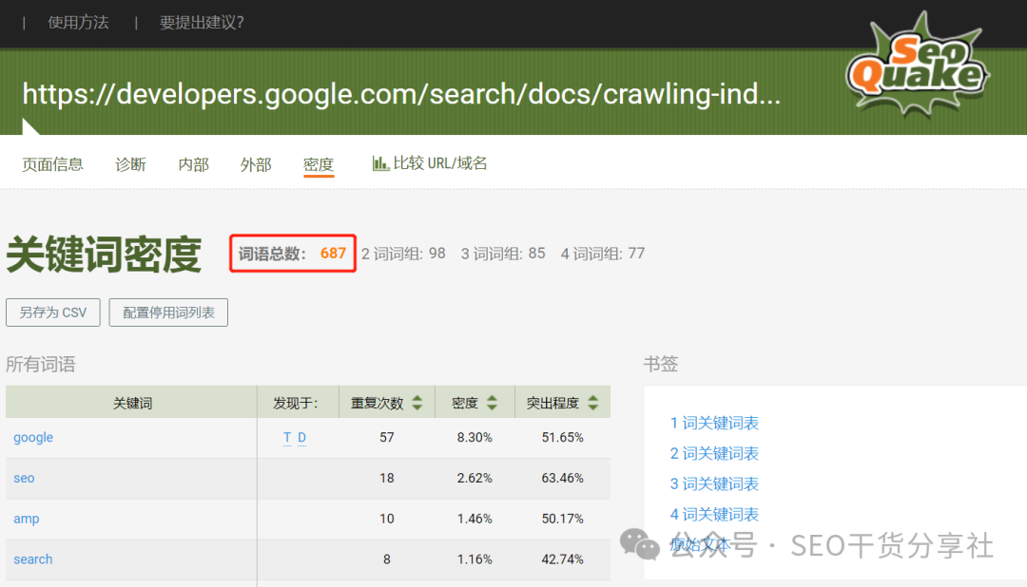The image size is (1027, 587).
Task: Click the 8 repeat count for search
Action: click(x=386, y=559)
